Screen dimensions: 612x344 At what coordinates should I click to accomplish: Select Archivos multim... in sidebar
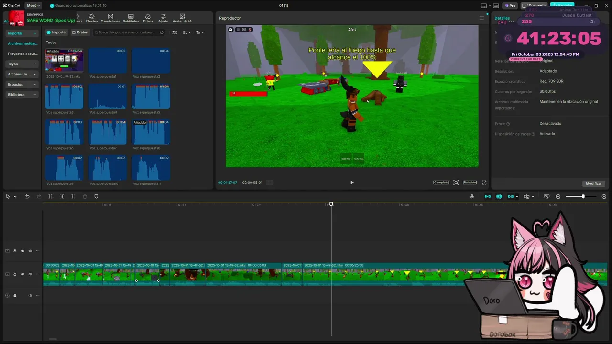(x=22, y=43)
